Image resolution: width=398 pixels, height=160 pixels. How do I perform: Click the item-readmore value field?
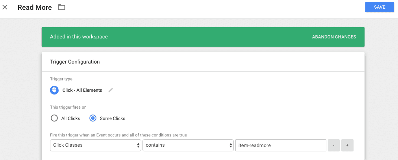click(280, 145)
